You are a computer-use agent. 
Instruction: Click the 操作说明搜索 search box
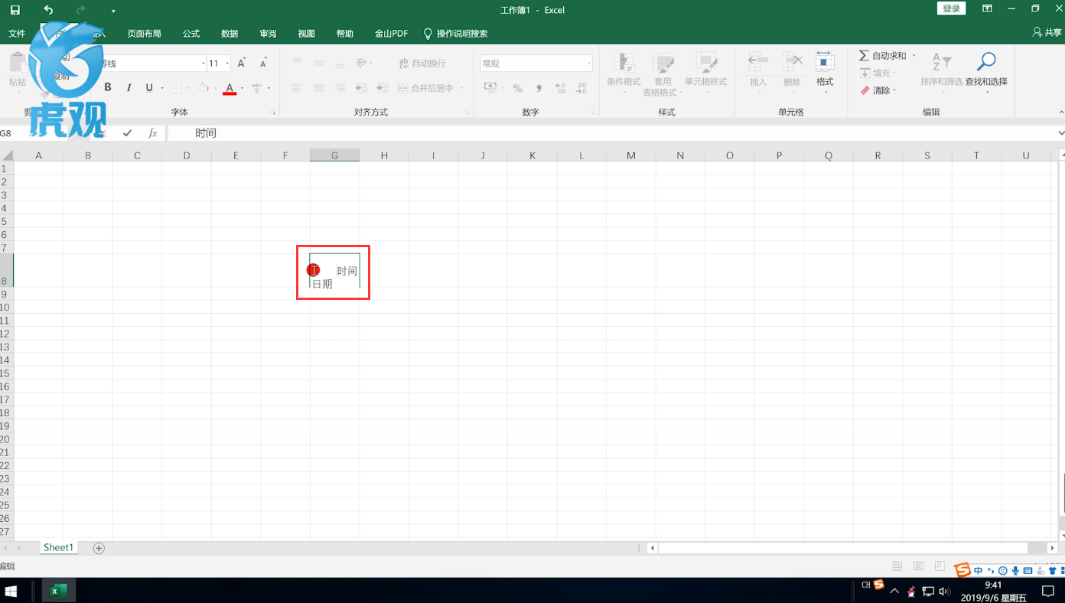coord(455,34)
